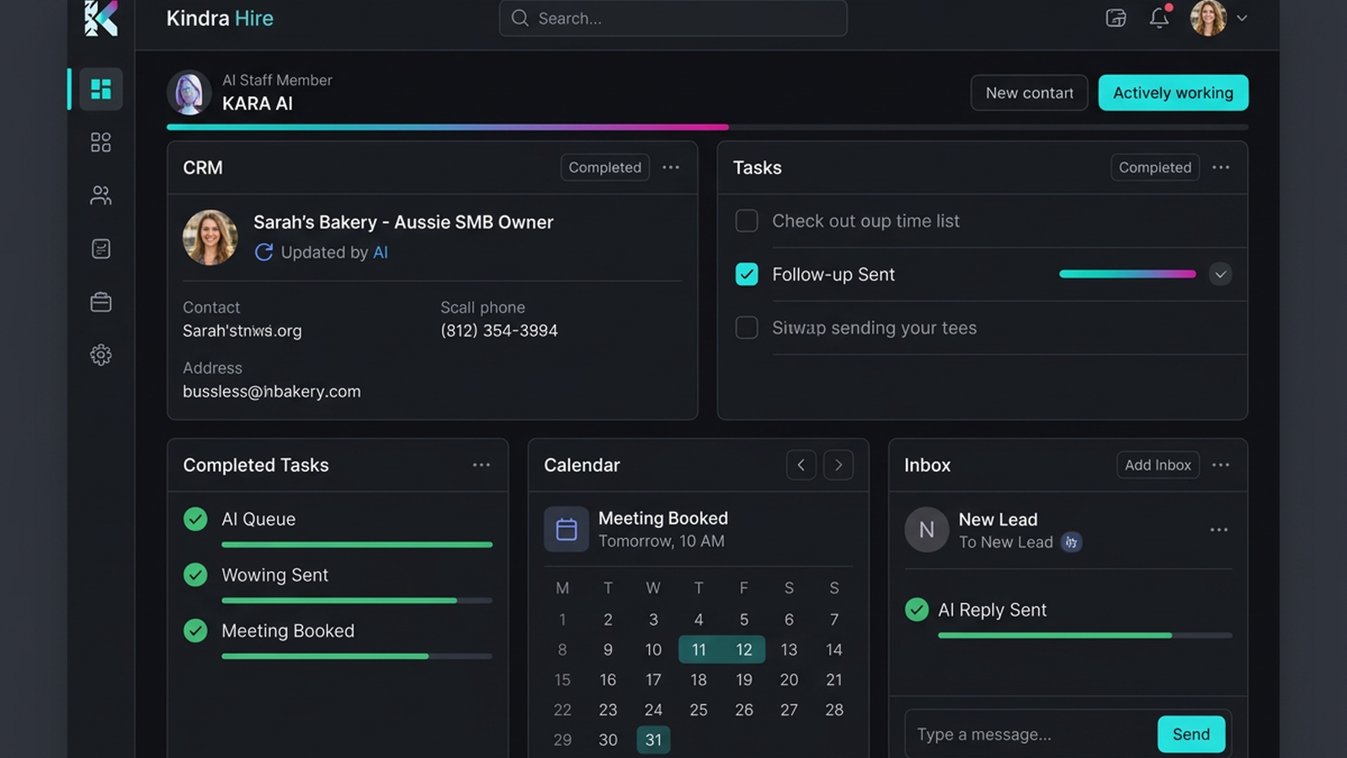Open the Tasks card more options menu
Viewport: 1347px width, 758px height.
coord(1221,168)
